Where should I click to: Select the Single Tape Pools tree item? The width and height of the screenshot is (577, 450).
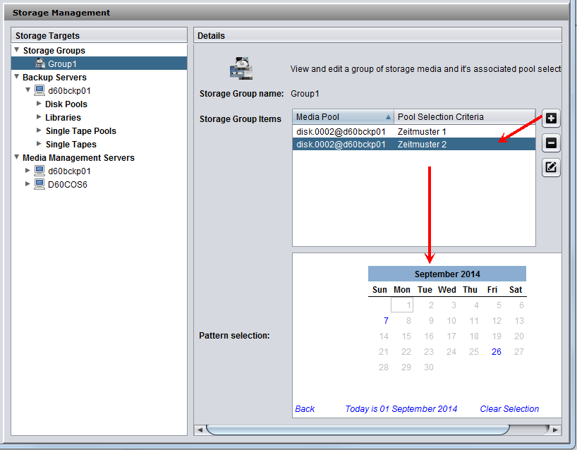81,131
